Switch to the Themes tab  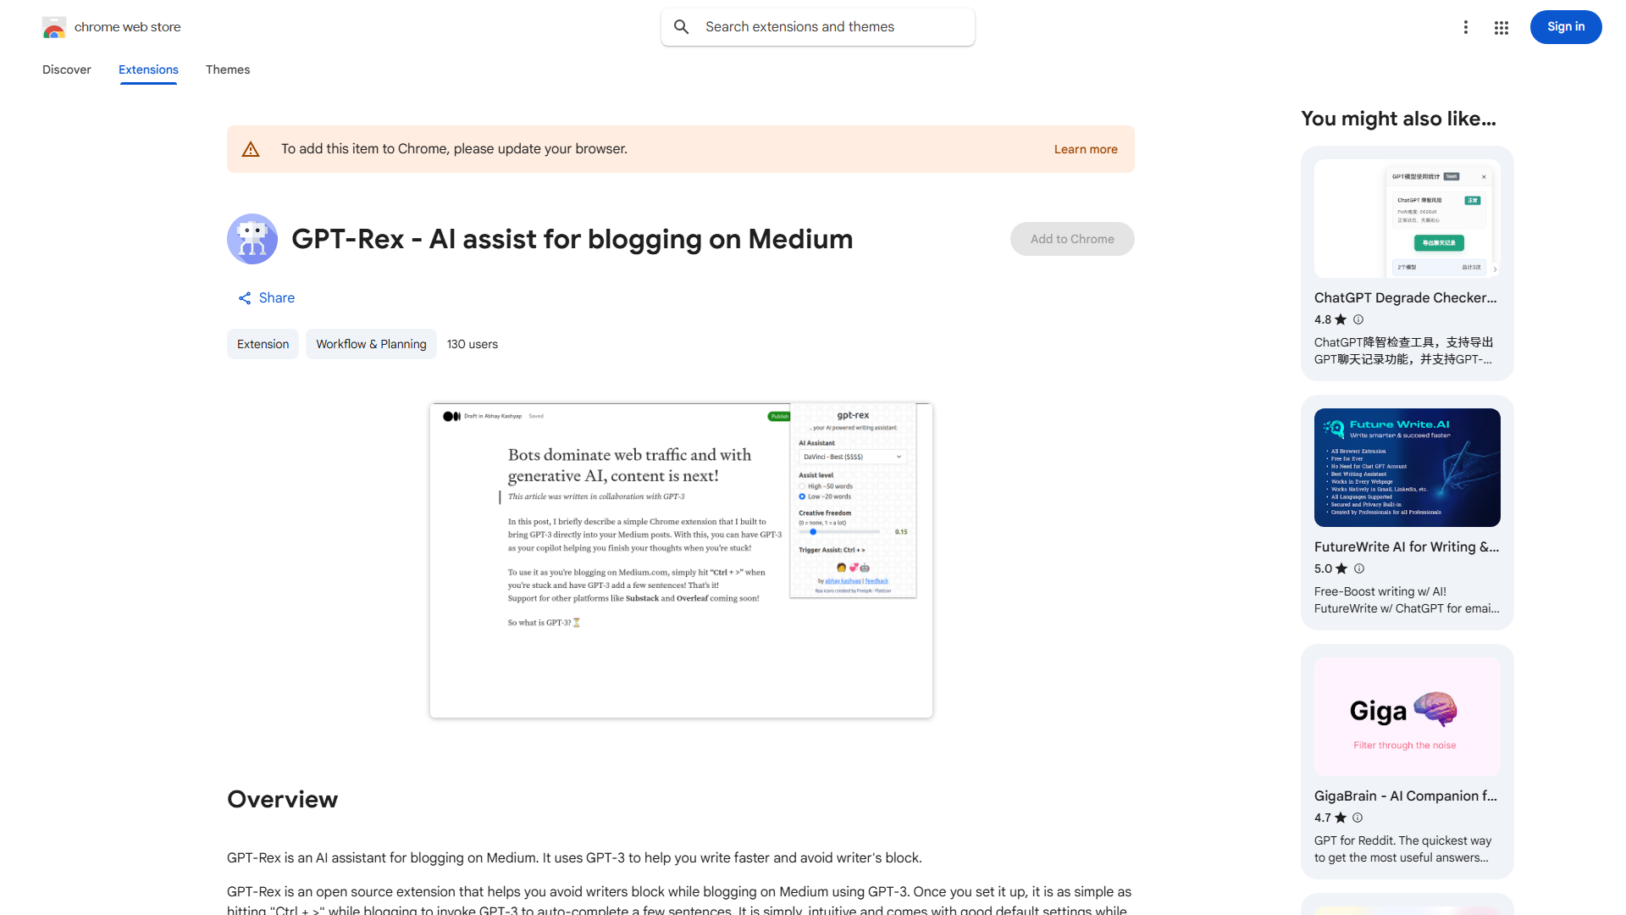228,69
